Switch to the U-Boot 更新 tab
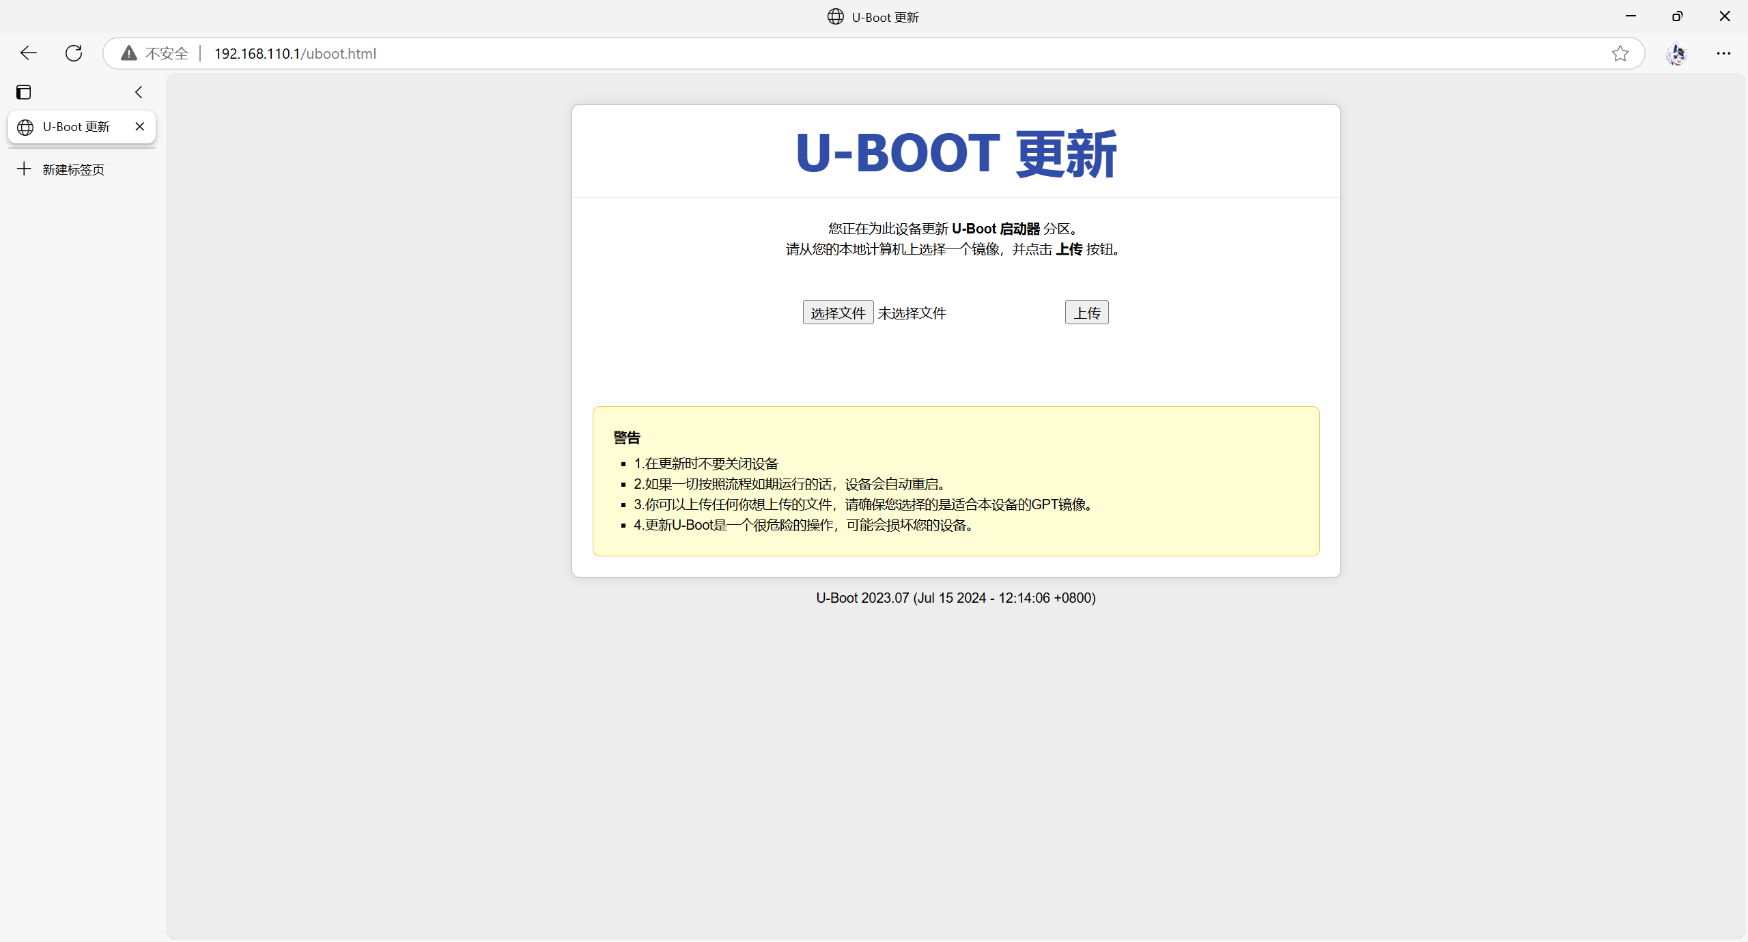This screenshot has height=942, width=1748. click(x=76, y=127)
